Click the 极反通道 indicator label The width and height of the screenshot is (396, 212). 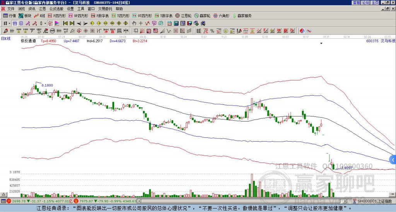(28, 41)
